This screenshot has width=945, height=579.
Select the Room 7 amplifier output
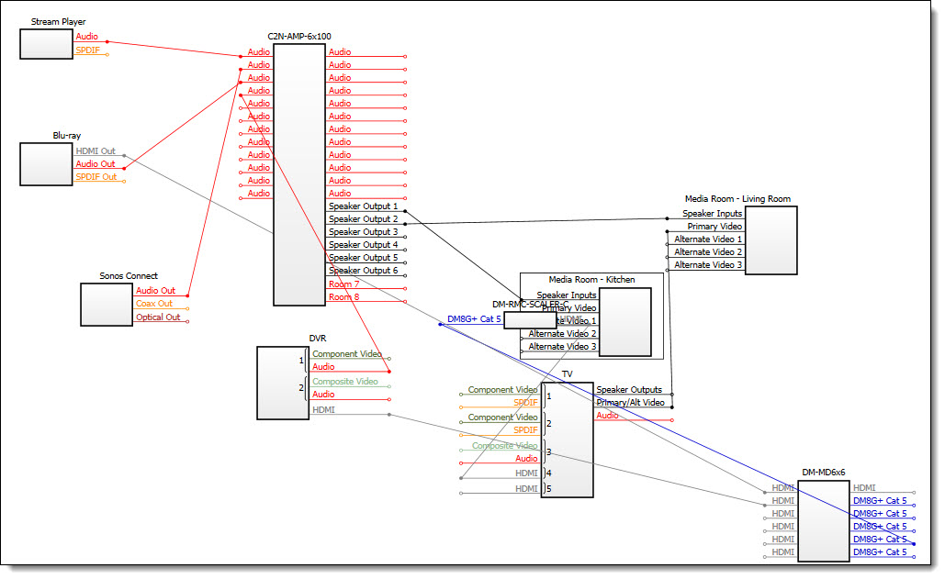343,284
